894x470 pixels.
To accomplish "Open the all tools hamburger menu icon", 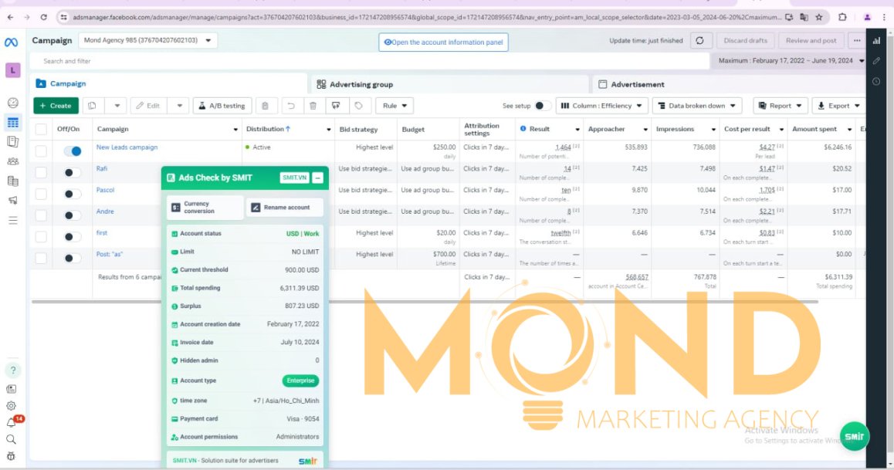I will 12,220.
